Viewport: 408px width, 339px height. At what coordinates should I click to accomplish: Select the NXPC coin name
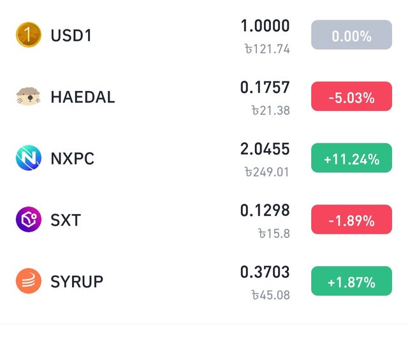[72, 159]
